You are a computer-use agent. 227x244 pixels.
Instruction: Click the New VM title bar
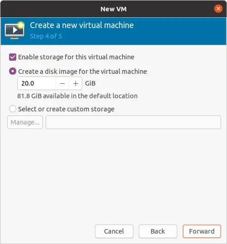click(113, 9)
